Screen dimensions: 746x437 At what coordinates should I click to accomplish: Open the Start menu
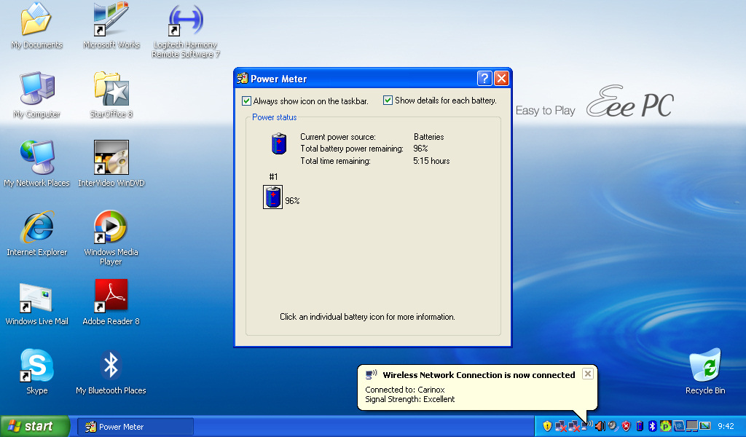pyautogui.click(x=35, y=426)
